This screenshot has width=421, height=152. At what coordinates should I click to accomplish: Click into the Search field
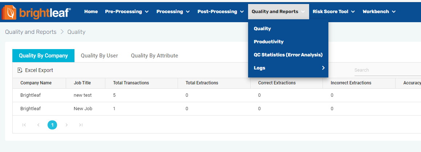[x=385, y=70]
